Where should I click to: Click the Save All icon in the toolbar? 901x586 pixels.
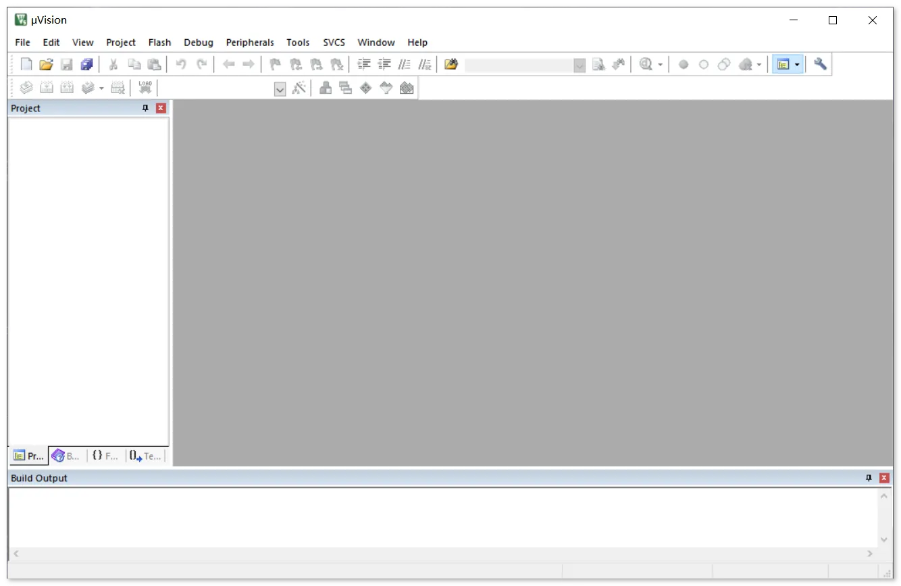(86, 64)
